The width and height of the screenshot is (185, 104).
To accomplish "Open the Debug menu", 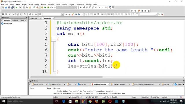I will coord(37,4).
